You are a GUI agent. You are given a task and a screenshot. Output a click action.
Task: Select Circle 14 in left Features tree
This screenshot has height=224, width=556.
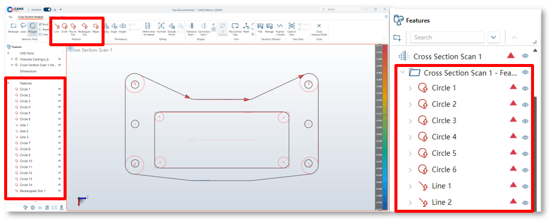click(26, 185)
